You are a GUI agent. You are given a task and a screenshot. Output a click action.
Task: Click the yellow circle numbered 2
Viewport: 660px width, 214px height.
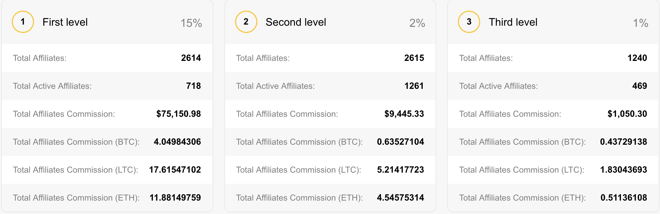point(246,22)
